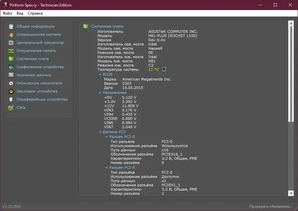Click the BIOS version 2303 value
This screenshot has height=211, width=298.
[x=127, y=83]
